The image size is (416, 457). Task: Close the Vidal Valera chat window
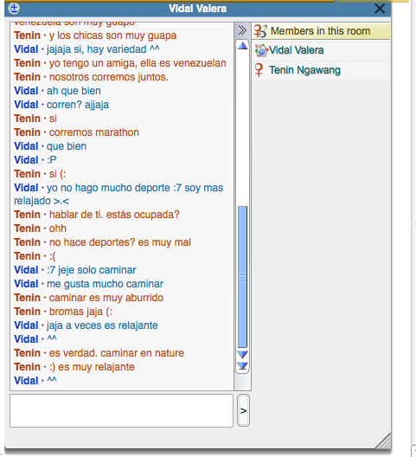380,9
